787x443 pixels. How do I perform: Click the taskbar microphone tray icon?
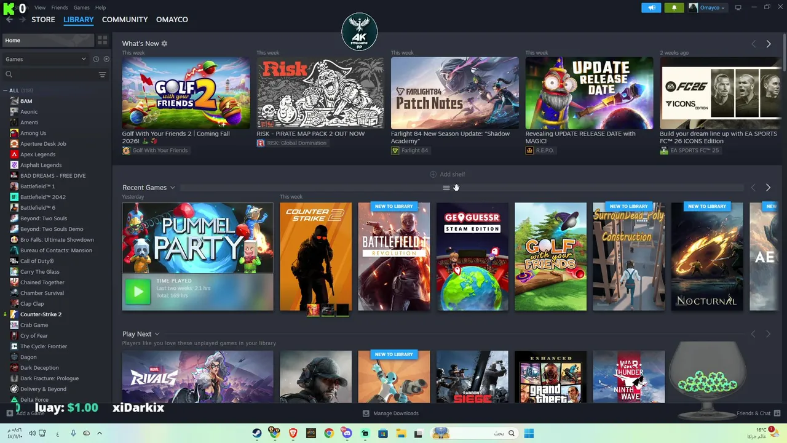tap(73, 433)
